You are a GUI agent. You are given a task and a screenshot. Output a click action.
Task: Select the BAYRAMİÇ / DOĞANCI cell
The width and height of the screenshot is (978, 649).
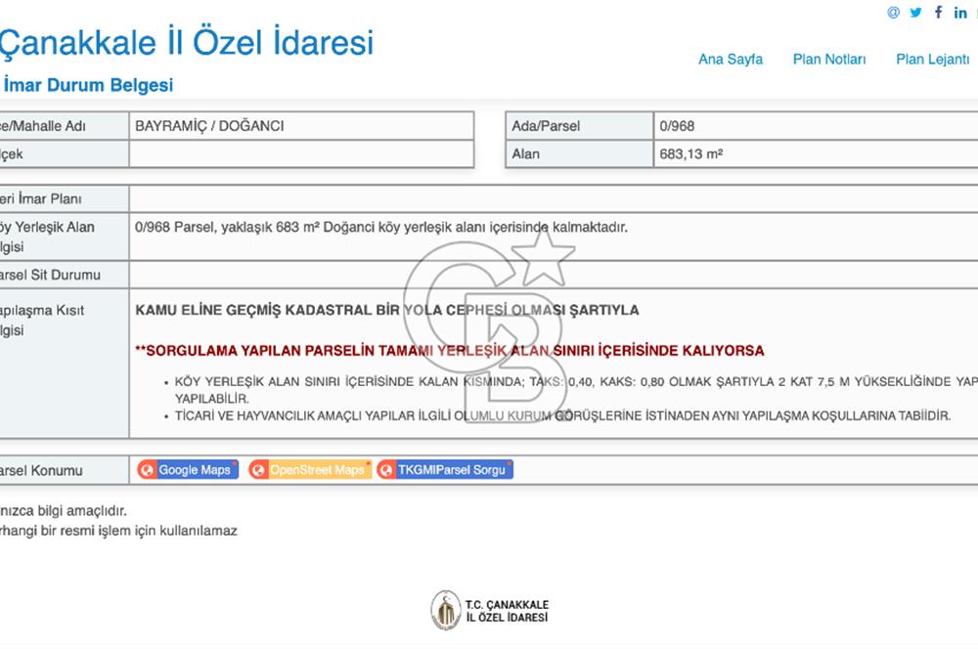pyautogui.click(x=301, y=126)
